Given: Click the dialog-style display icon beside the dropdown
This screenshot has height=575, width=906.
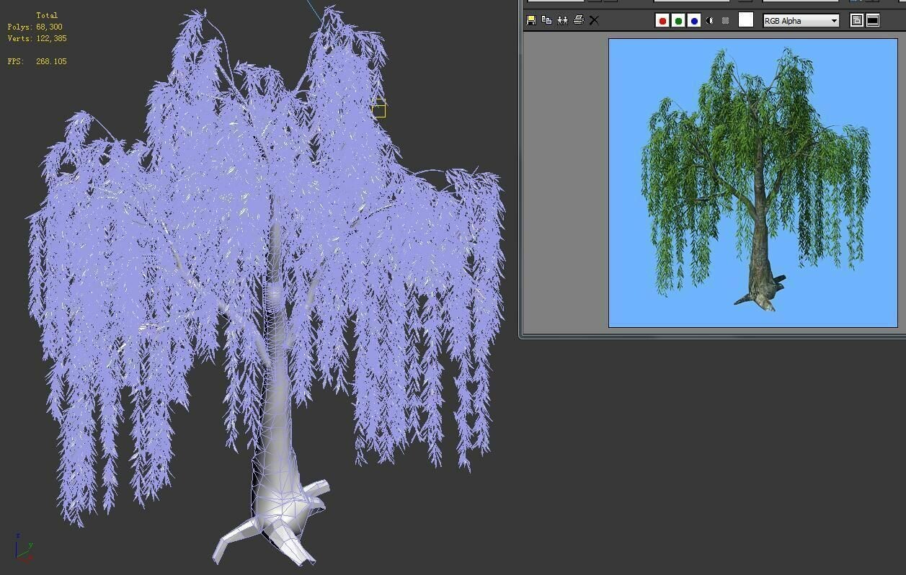Looking at the screenshot, I should (856, 20).
